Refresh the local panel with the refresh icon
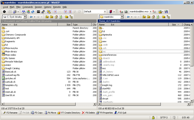The image size is (194, 120). point(61,17)
